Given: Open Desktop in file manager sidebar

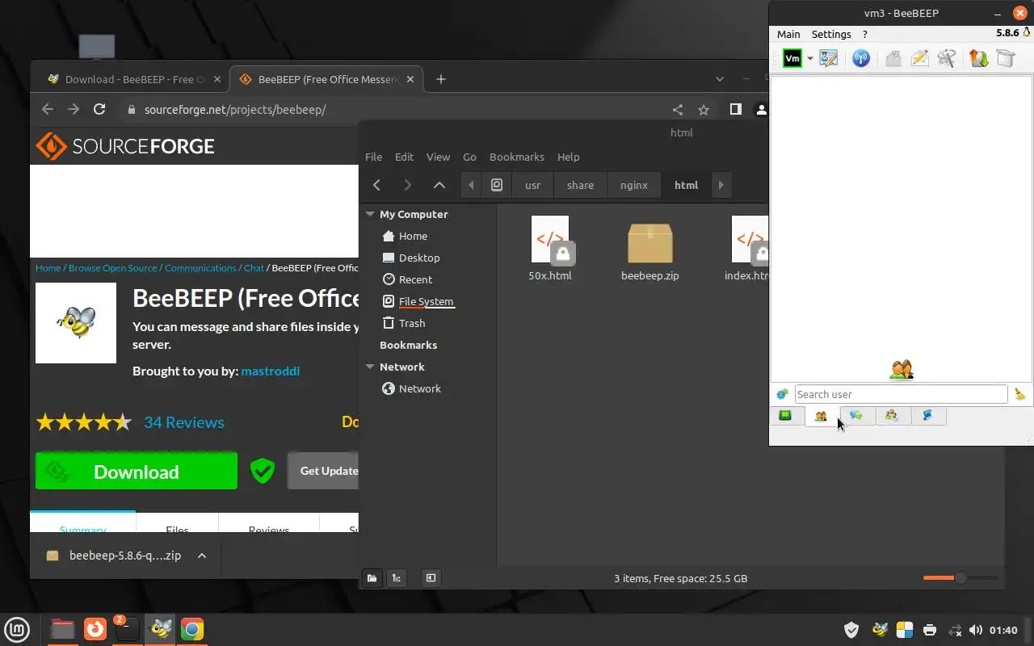Looking at the screenshot, I should pyautogui.click(x=419, y=258).
